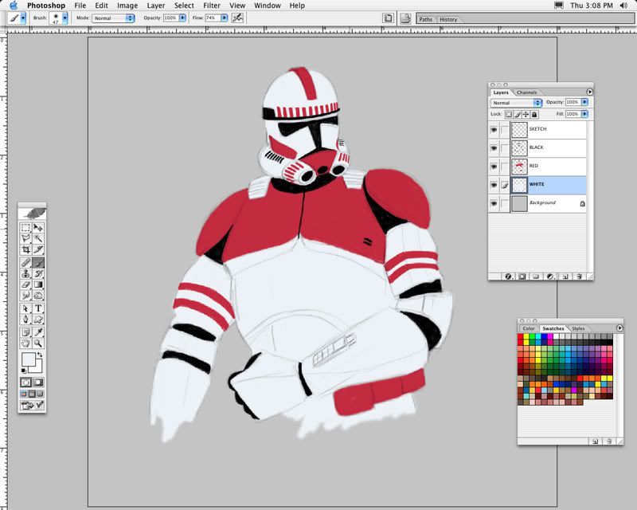Select the Slice tool
The image size is (637, 510).
pos(38,249)
